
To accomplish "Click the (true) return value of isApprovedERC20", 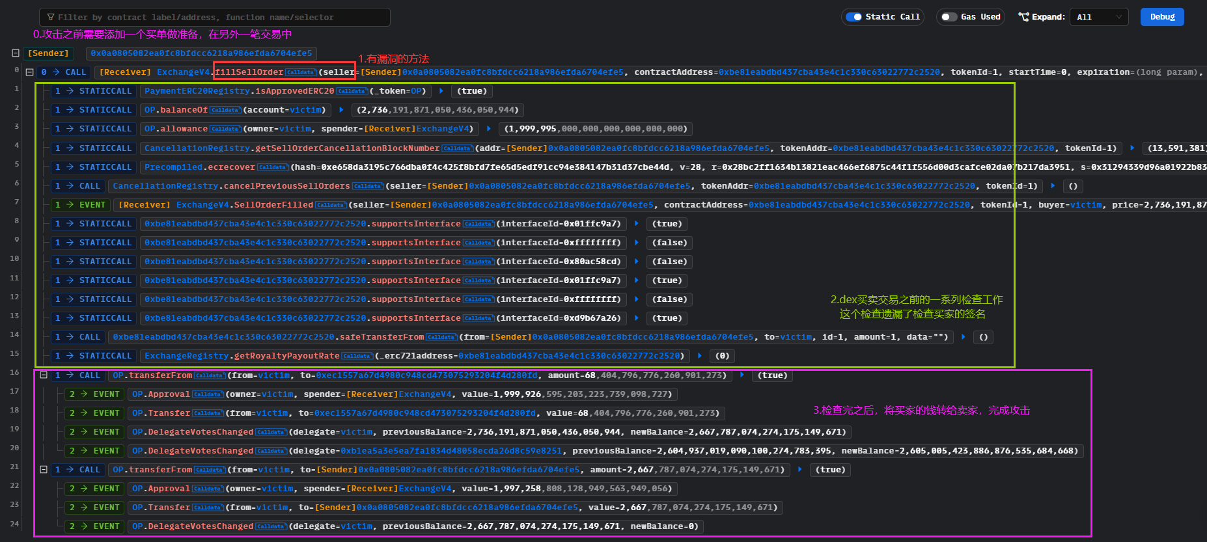I will coord(472,91).
